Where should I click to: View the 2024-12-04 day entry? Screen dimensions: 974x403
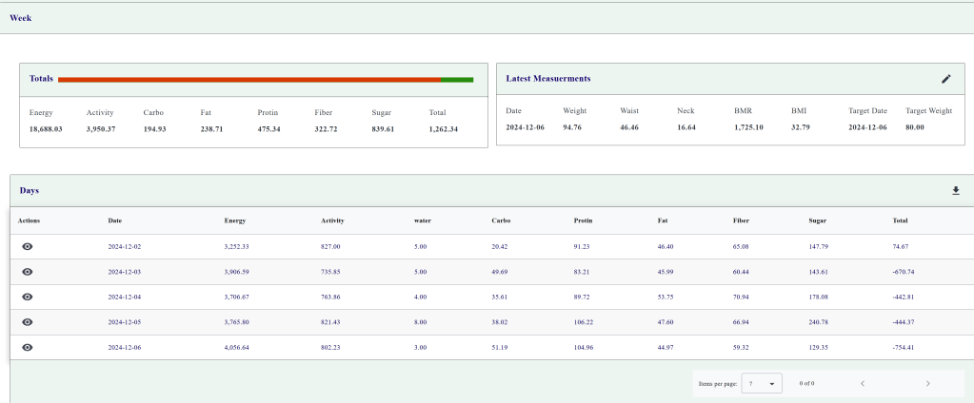coord(28,297)
